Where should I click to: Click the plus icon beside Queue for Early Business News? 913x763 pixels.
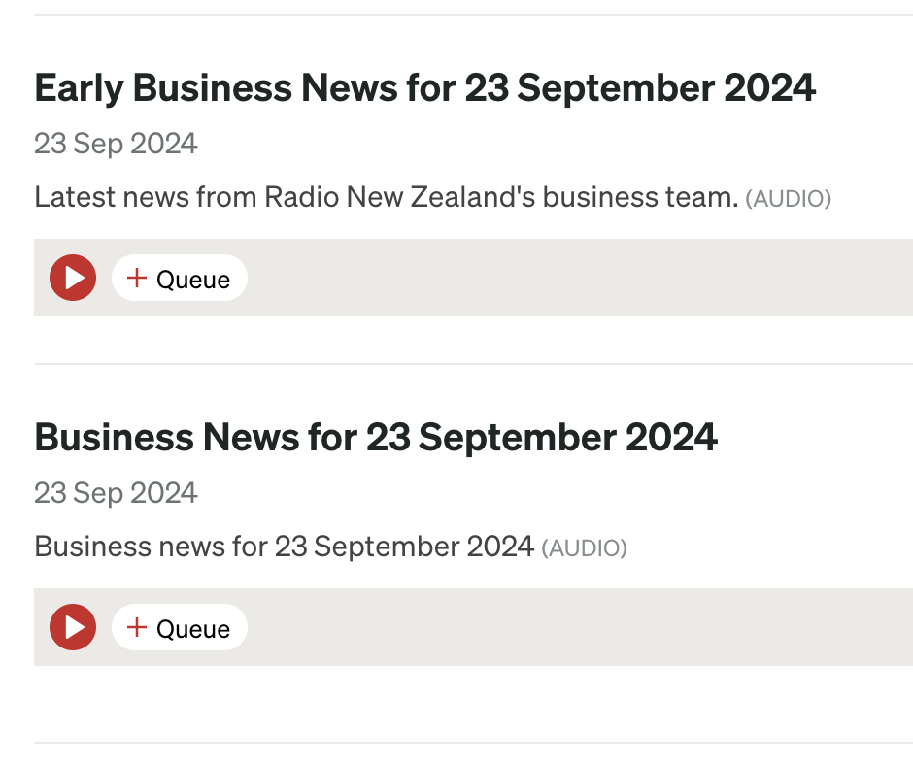137,278
